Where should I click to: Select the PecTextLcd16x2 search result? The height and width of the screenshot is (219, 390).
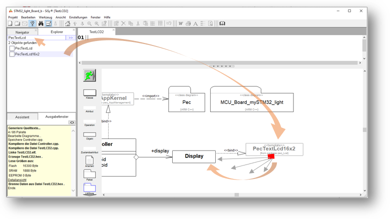(27, 54)
